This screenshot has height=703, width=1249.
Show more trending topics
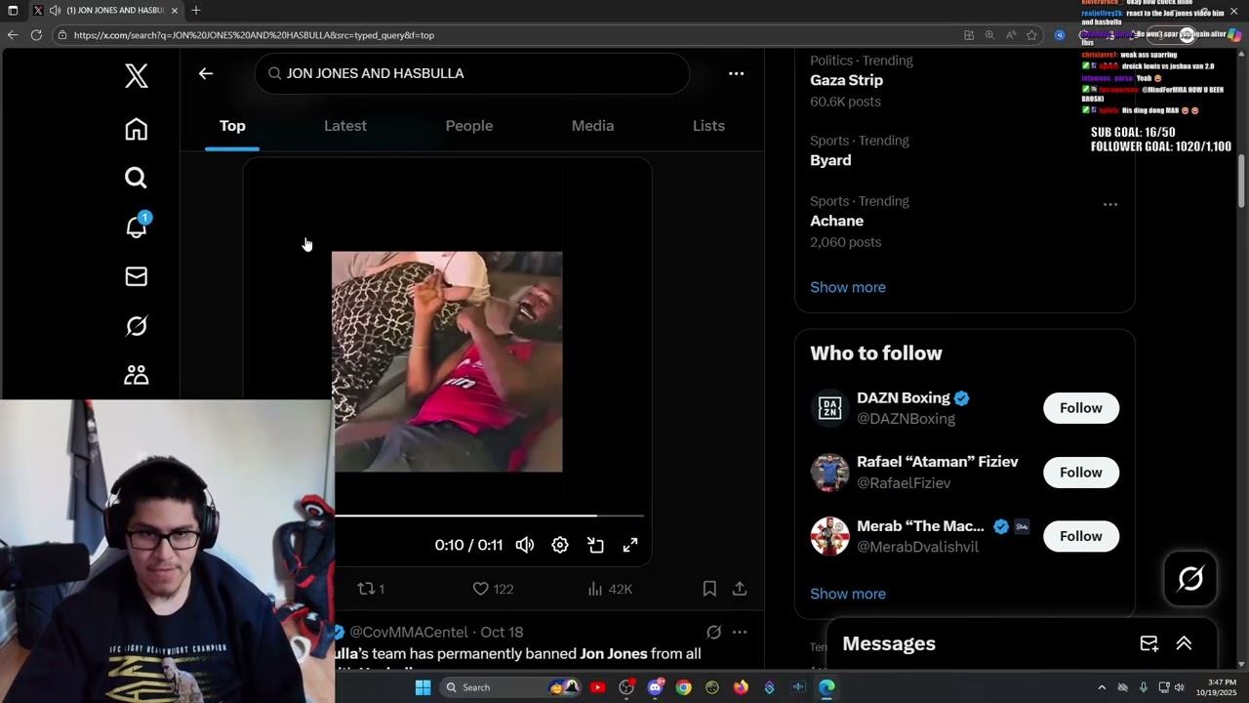(x=848, y=287)
